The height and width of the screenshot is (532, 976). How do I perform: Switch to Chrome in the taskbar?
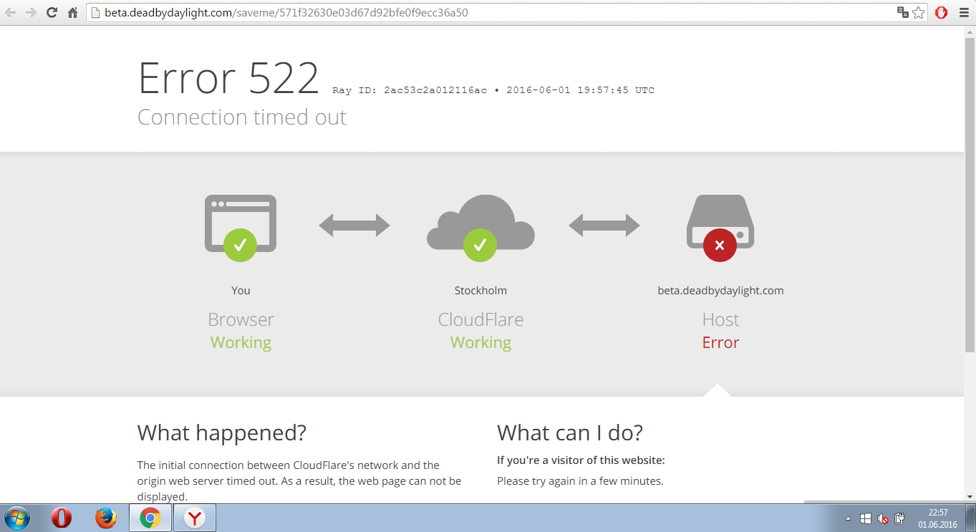[x=150, y=518]
